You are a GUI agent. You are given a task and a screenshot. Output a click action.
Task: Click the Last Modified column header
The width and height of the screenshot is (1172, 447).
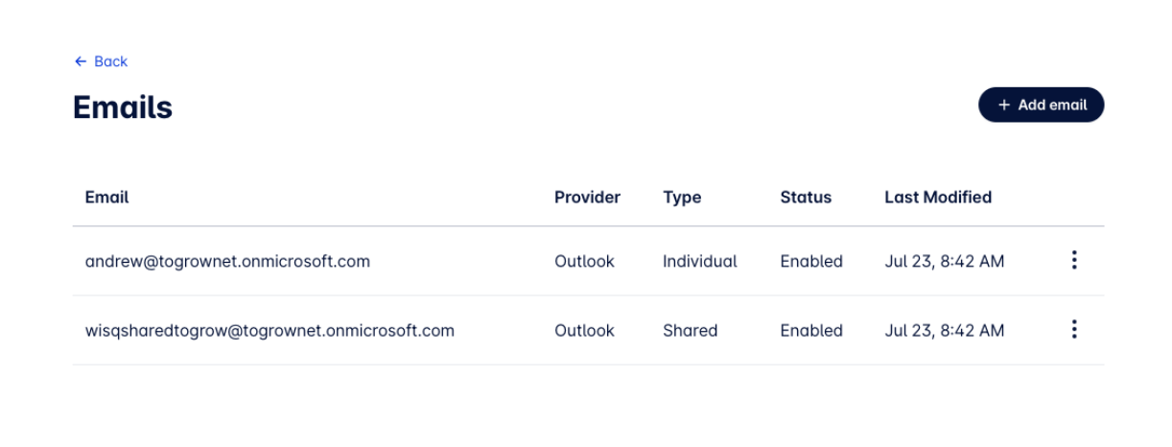[938, 198]
